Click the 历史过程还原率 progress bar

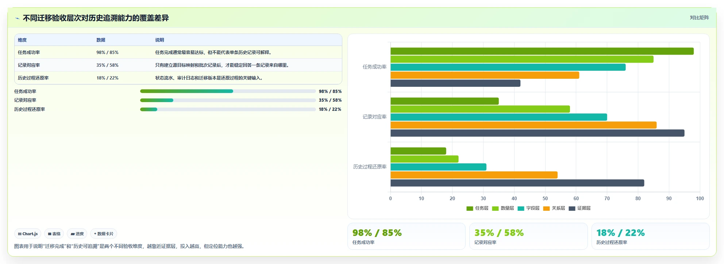(x=228, y=109)
